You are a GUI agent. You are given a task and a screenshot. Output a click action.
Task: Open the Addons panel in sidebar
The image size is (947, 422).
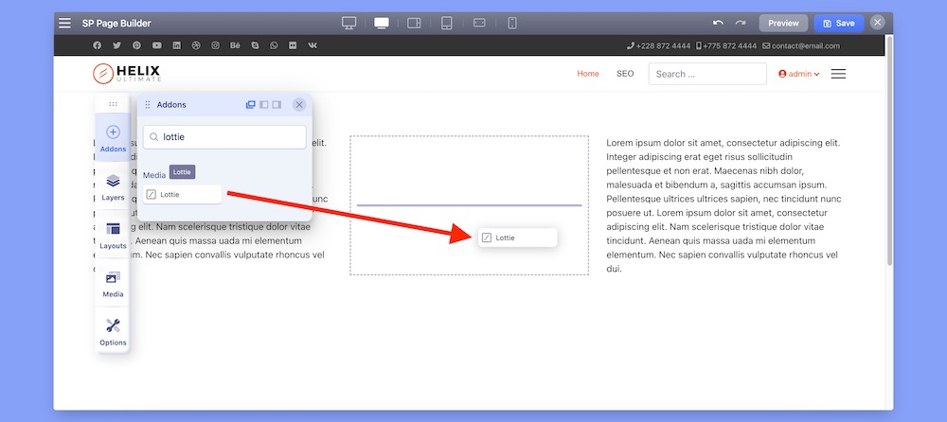pos(113,138)
